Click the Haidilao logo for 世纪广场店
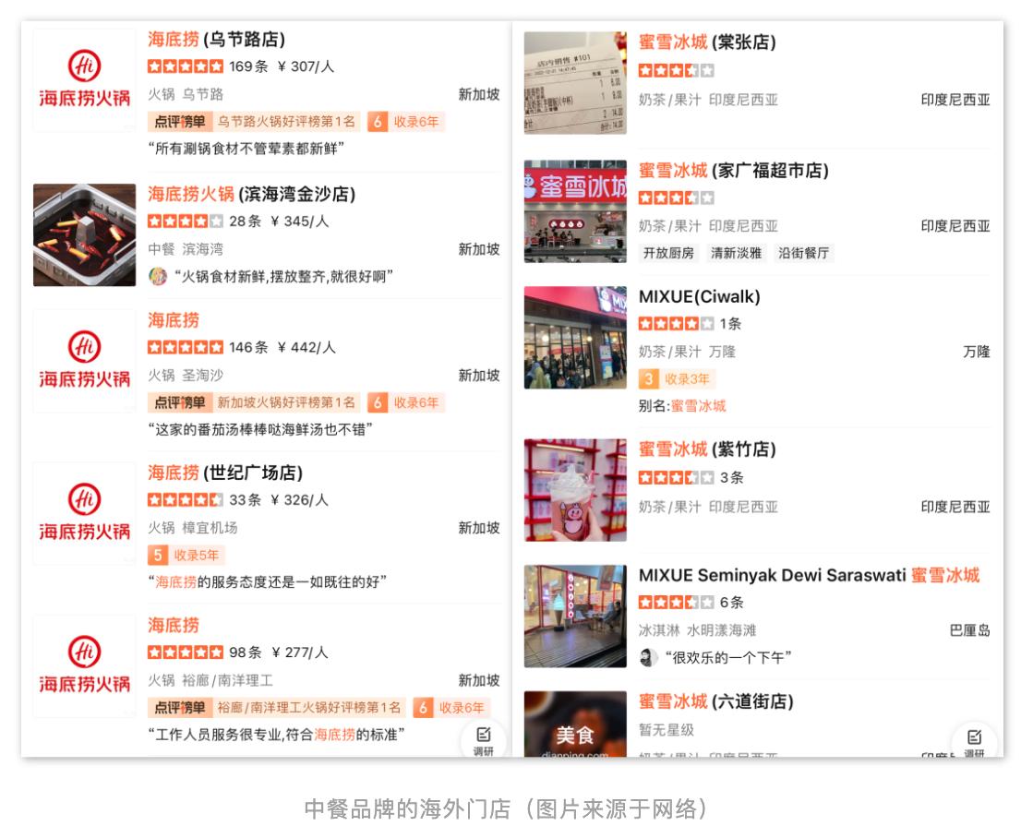Viewport: 1021px width, 838px height. tap(85, 514)
